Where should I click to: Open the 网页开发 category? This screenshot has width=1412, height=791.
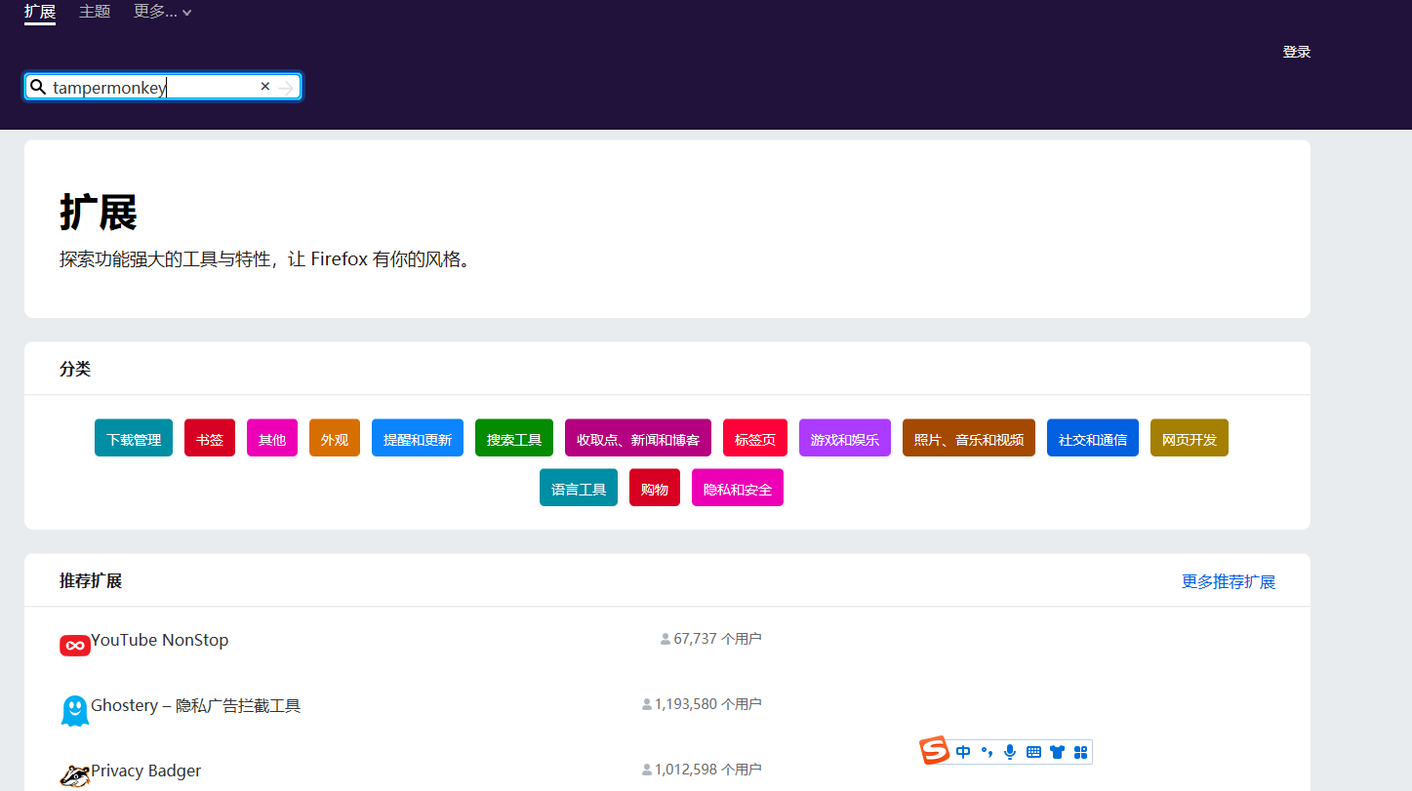coord(1190,438)
